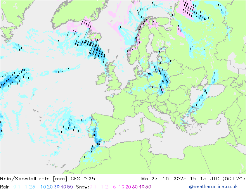Click the 'GFS 0.25' model label
This screenshot has height=190, width=246.
[83, 178]
